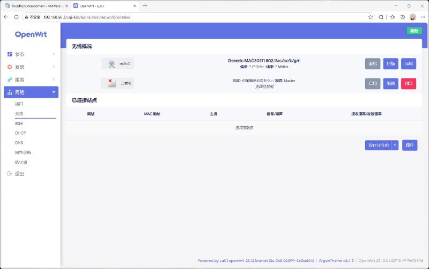
Task: Click the 重启 restart button for radio0
Action: (x=373, y=63)
